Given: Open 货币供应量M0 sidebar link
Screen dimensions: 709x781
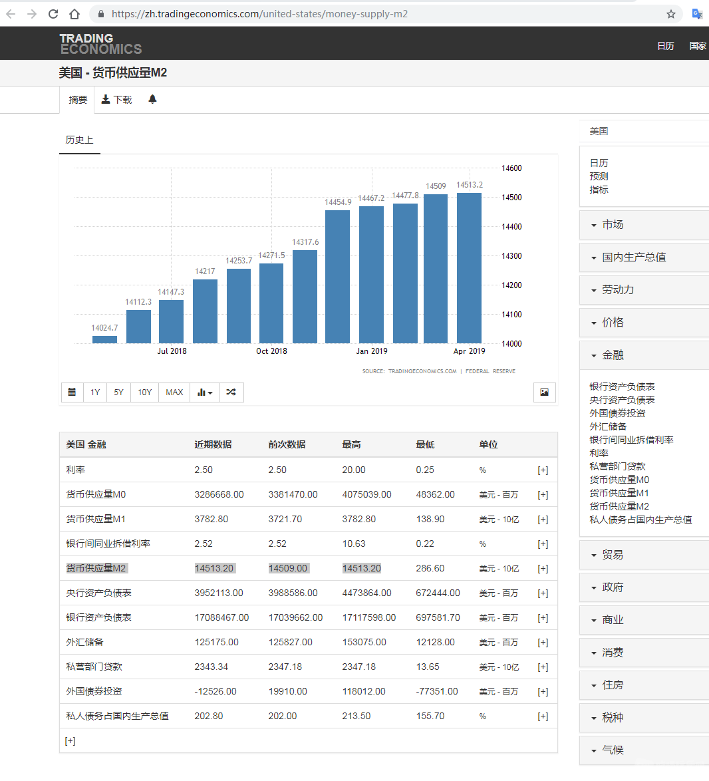Looking at the screenshot, I should pos(619,480).
